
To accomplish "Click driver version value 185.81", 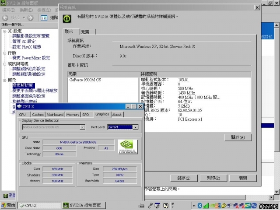I will 183,80.
